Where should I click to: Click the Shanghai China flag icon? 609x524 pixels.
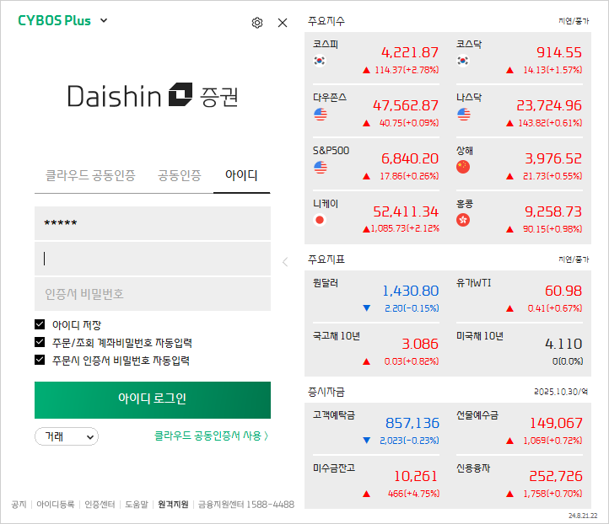(463, 167)
